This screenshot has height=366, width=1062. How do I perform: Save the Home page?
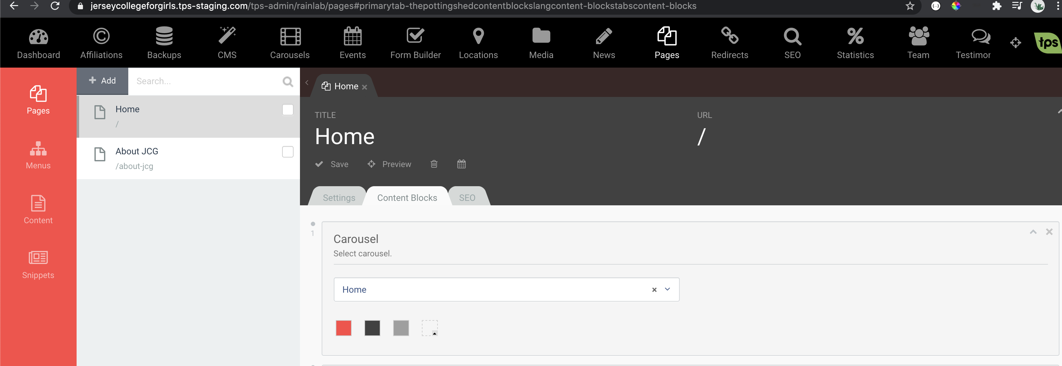pos(332,164)
